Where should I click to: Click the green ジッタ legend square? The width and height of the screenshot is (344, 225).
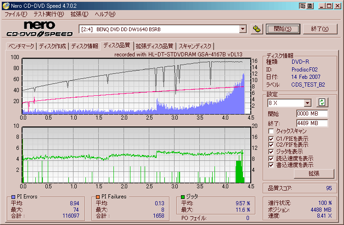tap(183, 197)
